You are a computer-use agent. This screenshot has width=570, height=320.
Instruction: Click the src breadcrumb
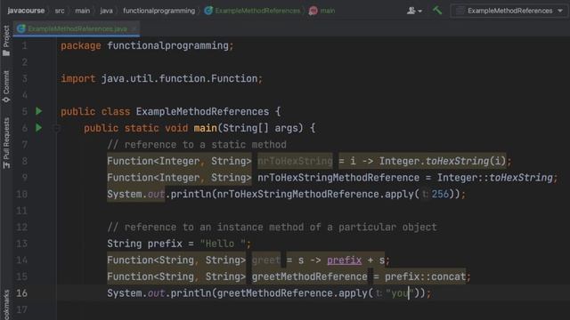coord(60,11)
